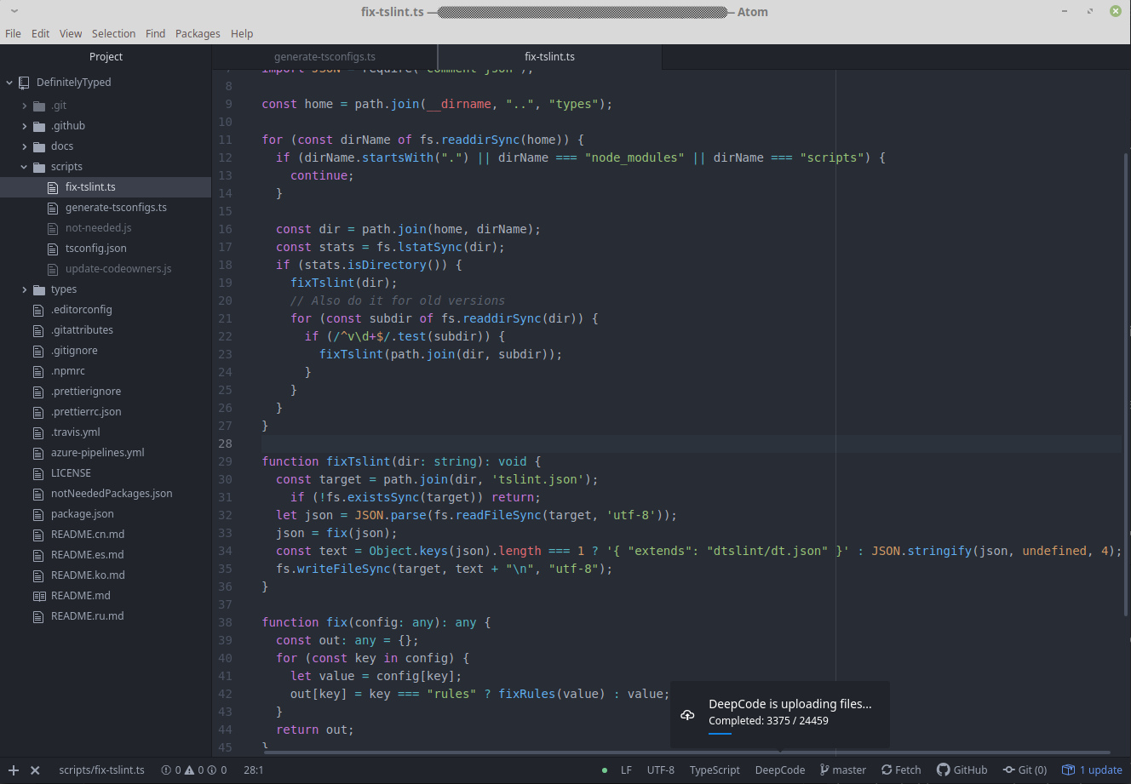This screenshot has height=784, width=1131.
Task: Click the master branch indicator
Action: point(842,770)
